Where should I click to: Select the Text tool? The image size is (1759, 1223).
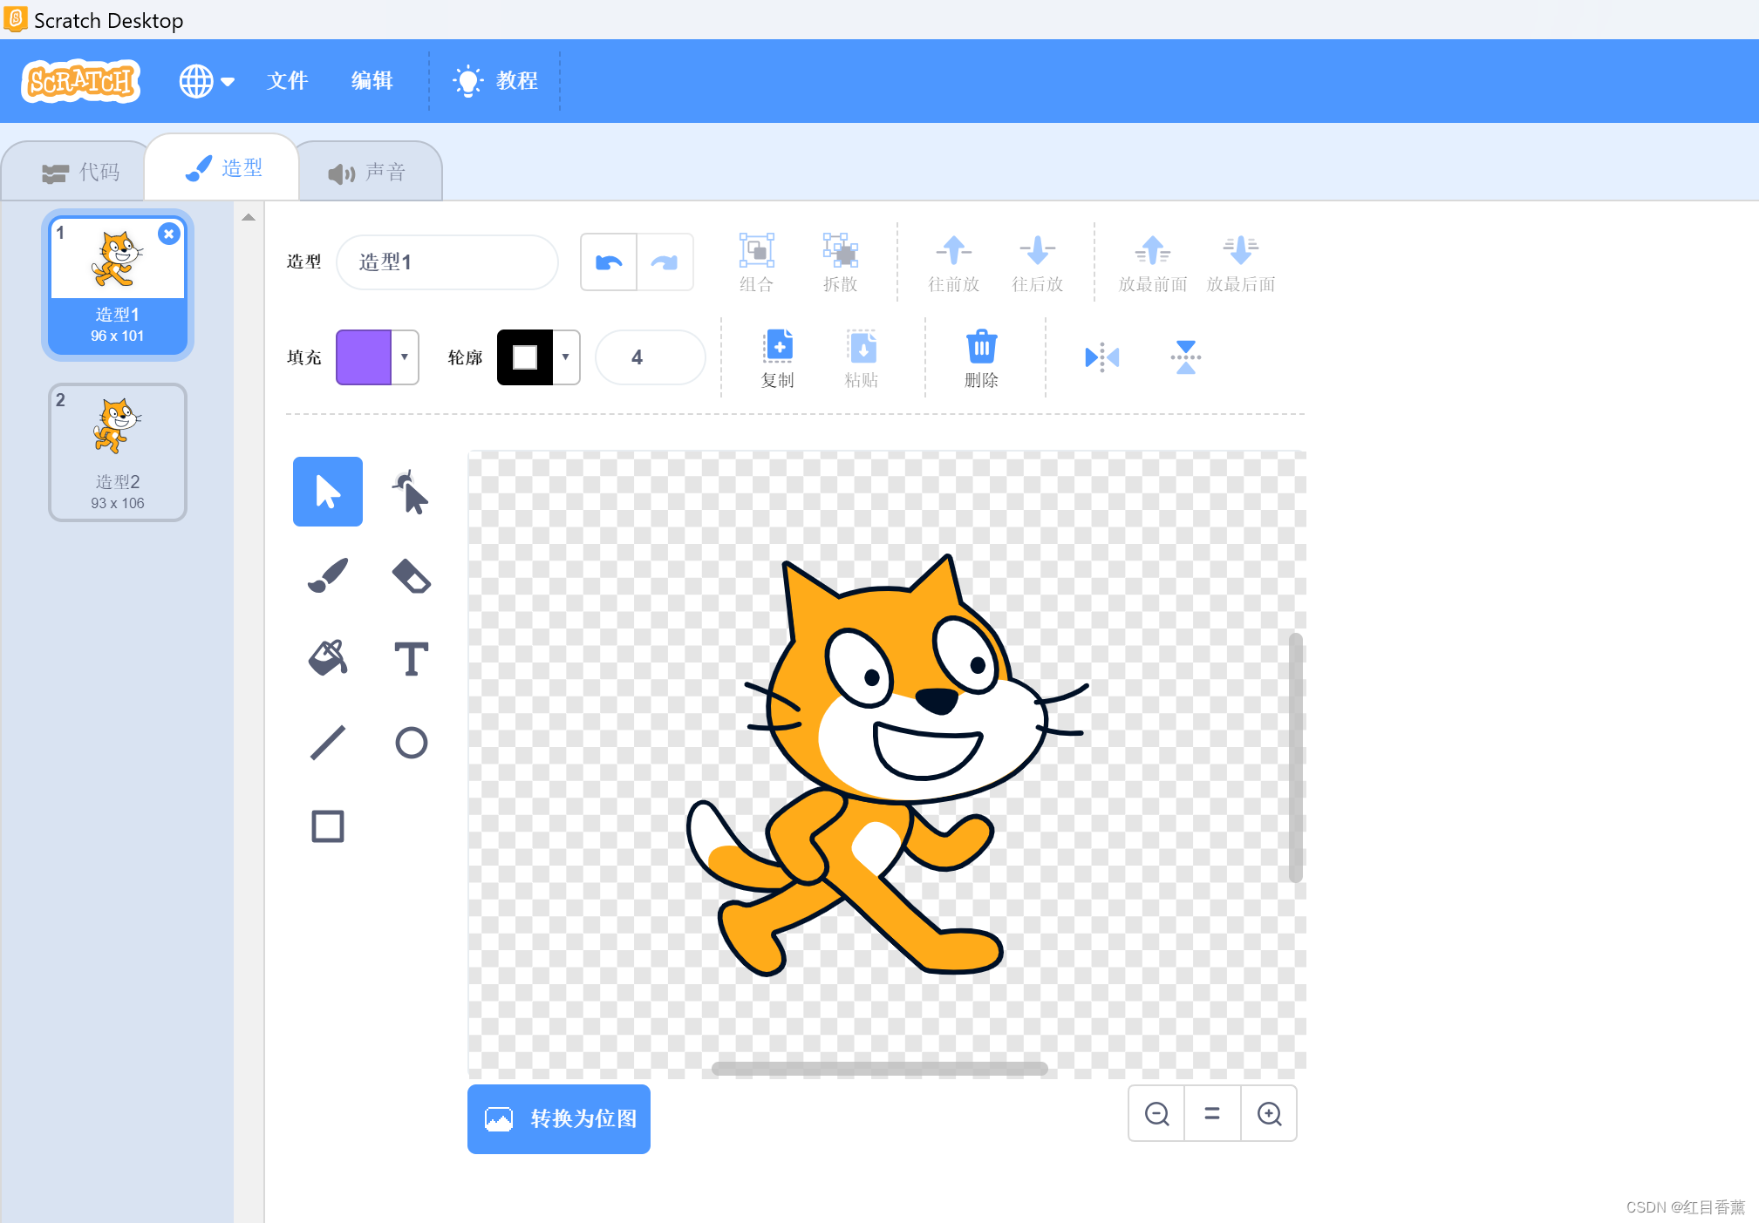click(411, 659)
